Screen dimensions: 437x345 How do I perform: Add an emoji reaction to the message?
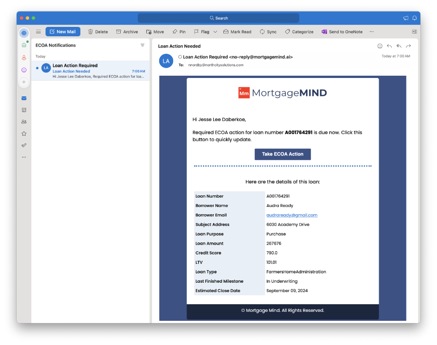pos(380,46)
